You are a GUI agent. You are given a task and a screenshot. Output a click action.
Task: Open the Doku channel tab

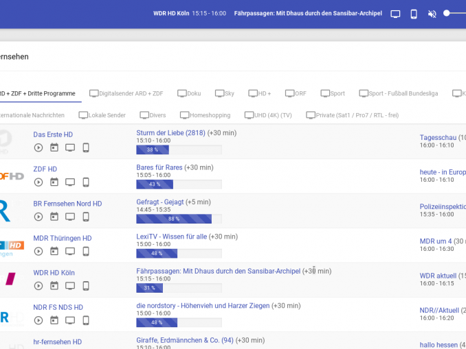(x=189, y=93)
